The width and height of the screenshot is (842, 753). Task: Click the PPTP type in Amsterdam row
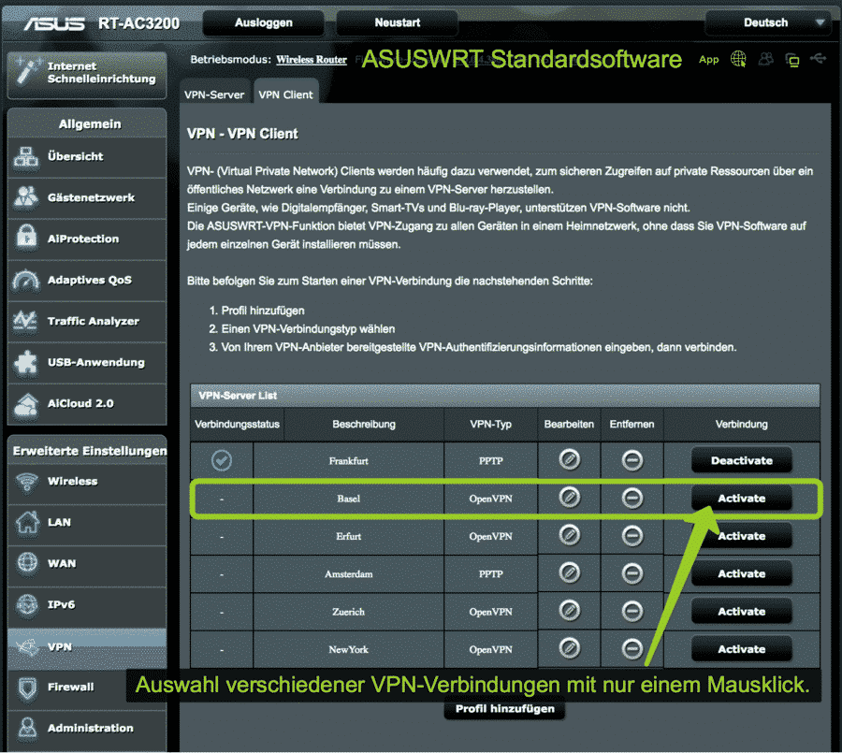click(490, 574)
